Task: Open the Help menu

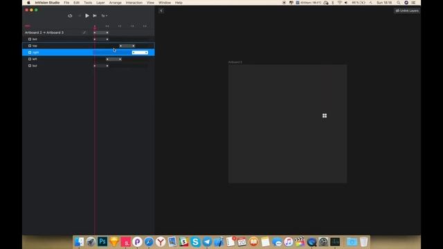Action: (179, 3)
